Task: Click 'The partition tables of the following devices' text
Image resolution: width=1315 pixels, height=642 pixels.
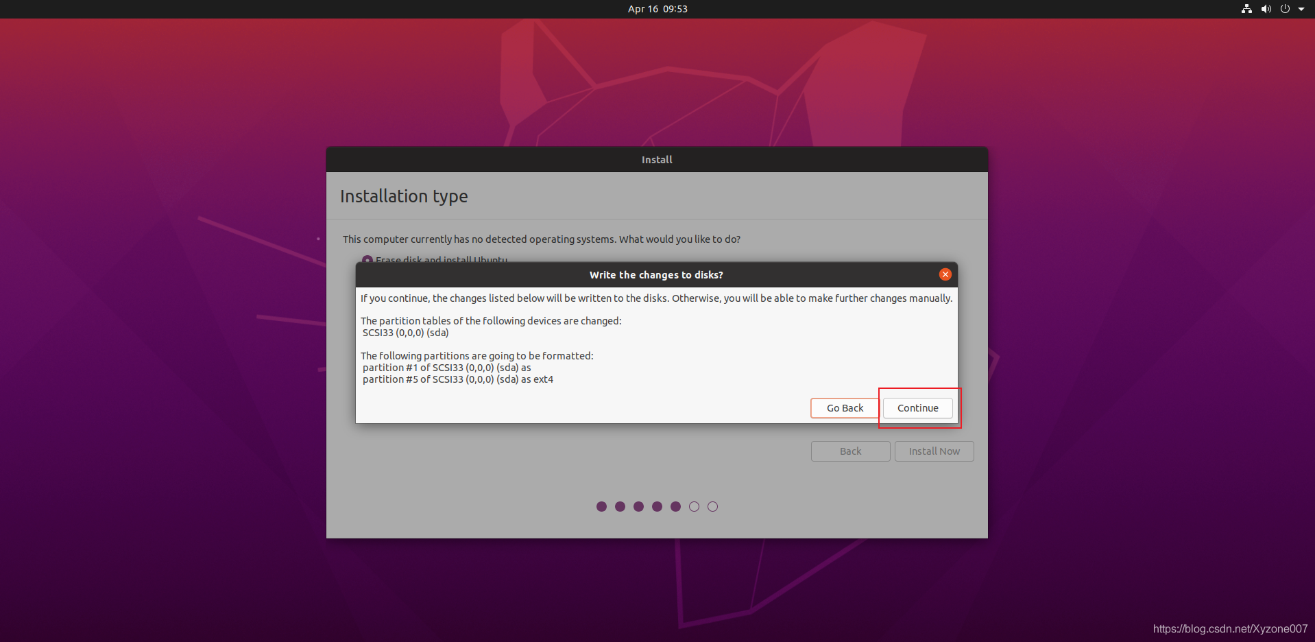Action: (x=491, y=321)
